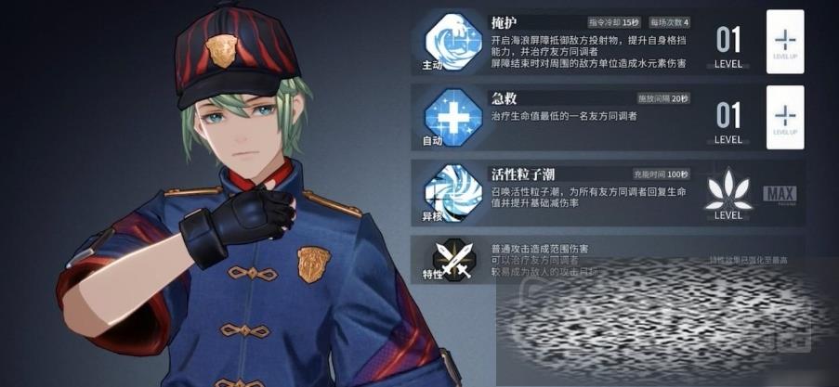Tap the 01 LEVEL indicator for 掩护
Viewport: 839px width, 387px height.
pyautogui.click(x=728, y=48)
